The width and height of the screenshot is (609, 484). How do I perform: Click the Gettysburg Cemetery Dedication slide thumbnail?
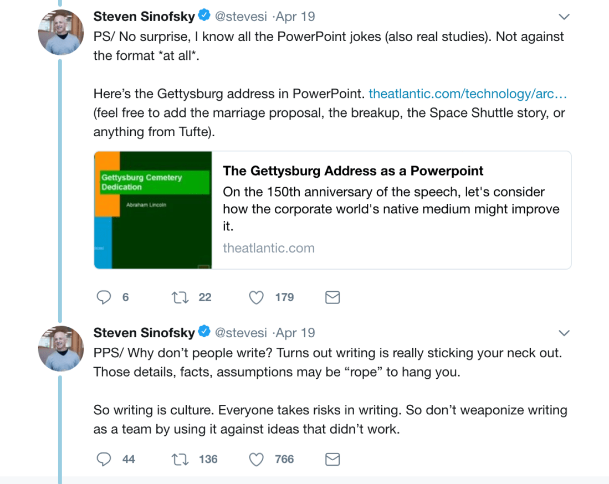(152, 209)
